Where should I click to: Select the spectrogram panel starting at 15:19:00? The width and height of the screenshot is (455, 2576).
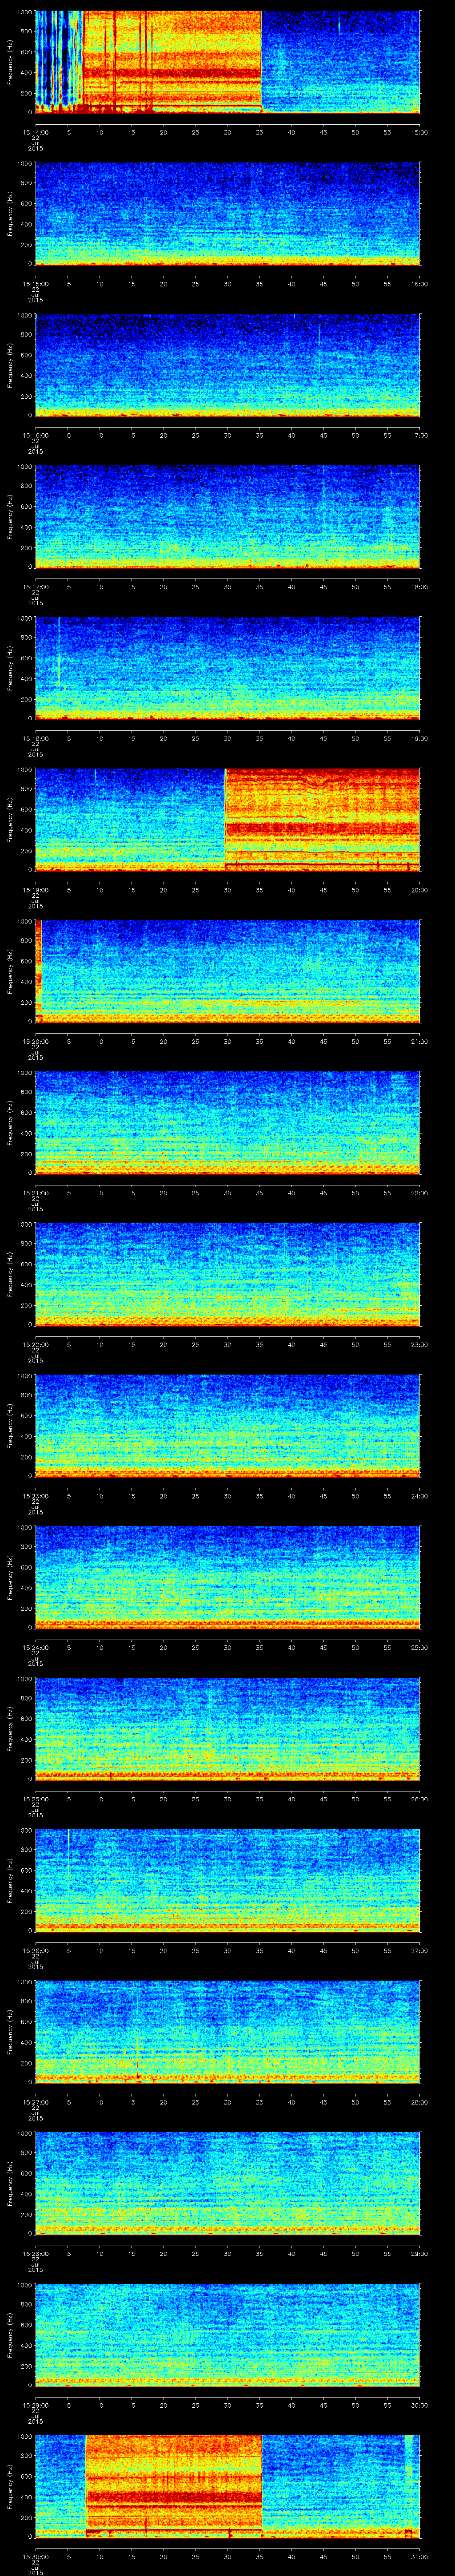coord(228,819)
